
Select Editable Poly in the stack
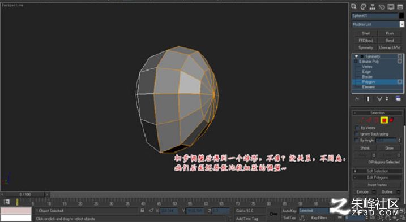[x=369, y=62]
